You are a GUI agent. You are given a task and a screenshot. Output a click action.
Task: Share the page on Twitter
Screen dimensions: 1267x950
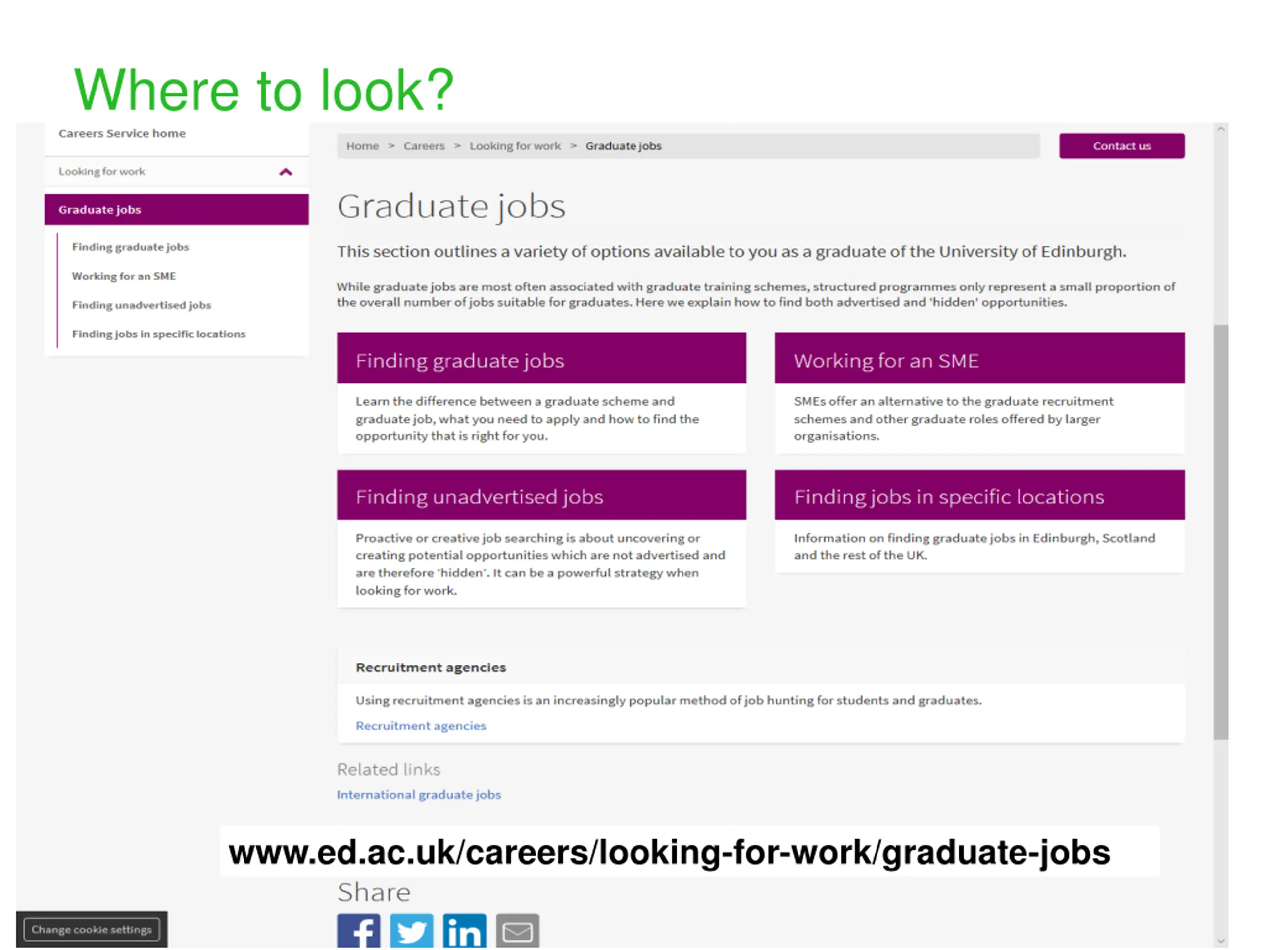pos(412,931)
